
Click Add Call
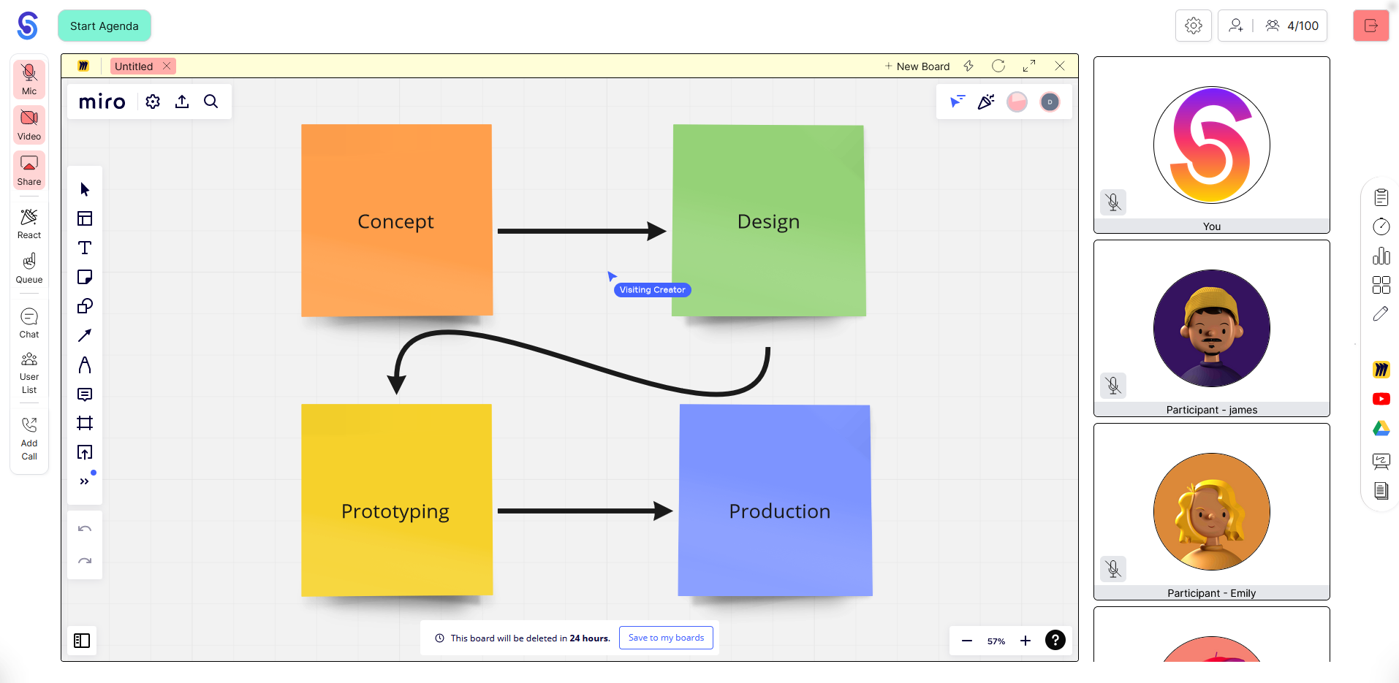tap(29, 439)
